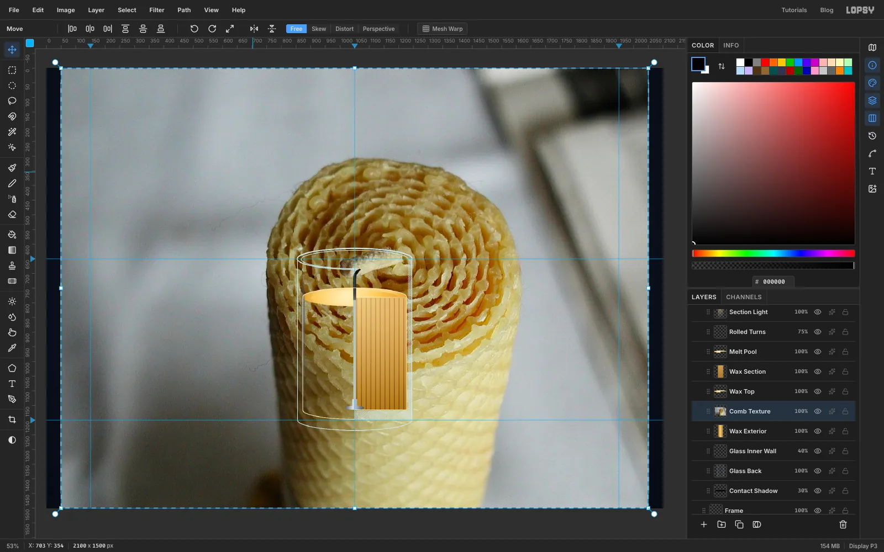Open the Tutorials link
The width and height of the screenshot is (884, 552).
coord(794,10)
